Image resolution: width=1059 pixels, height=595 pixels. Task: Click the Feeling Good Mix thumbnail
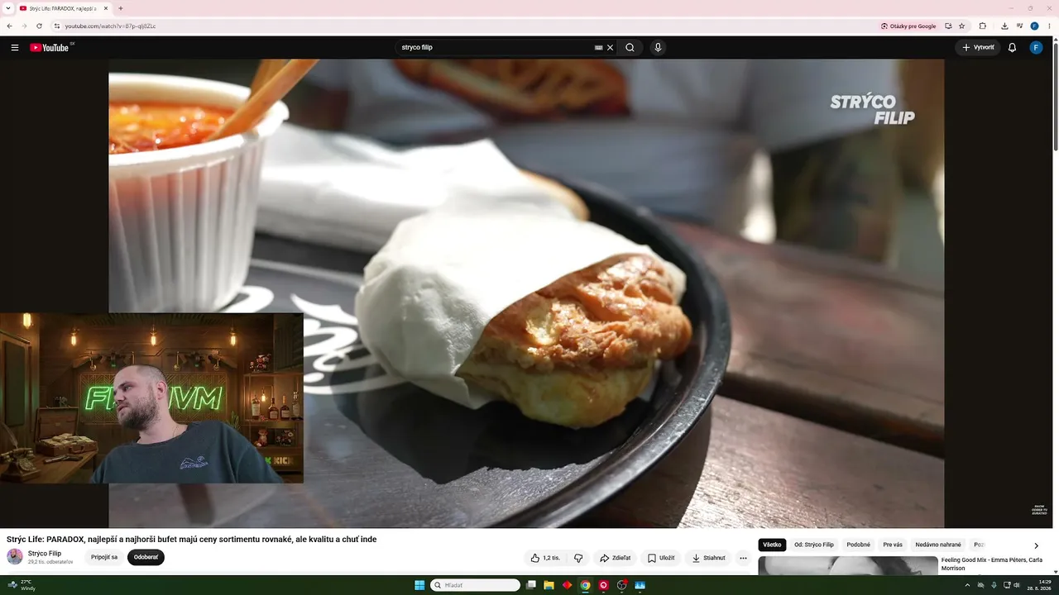pos(848,565)
